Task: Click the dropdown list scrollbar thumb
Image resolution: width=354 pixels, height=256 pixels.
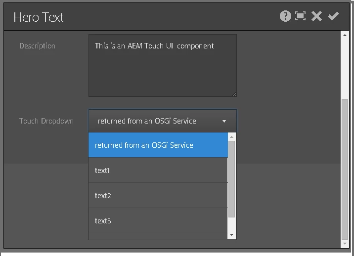Action: pos(231,179)
